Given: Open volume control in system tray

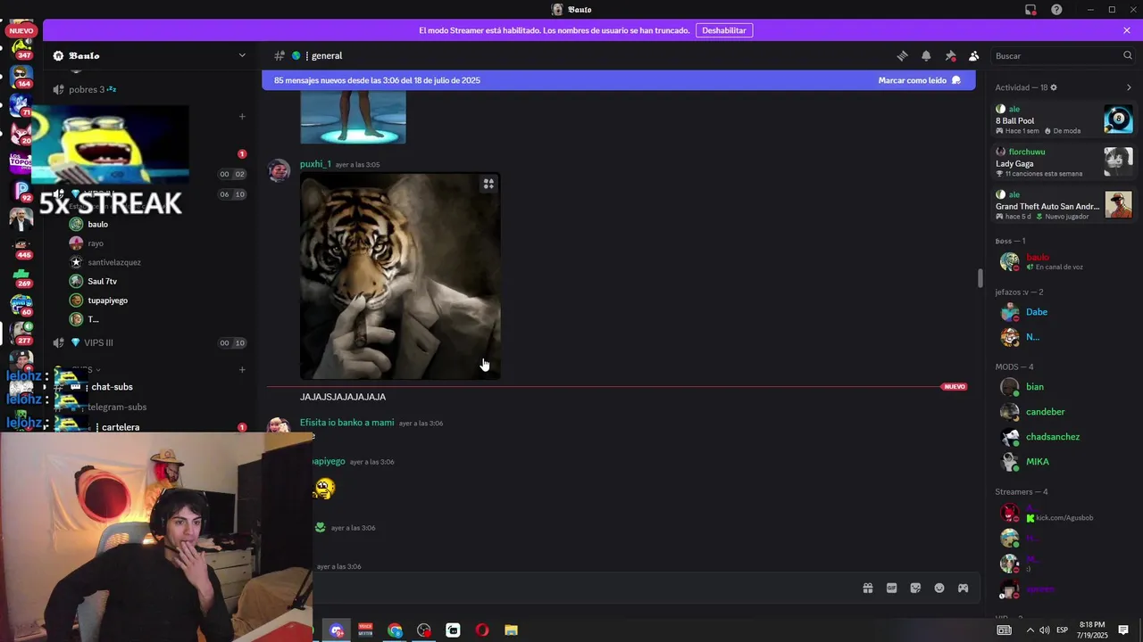Looking at the screenshot, I should click(x=1044, y=630).
